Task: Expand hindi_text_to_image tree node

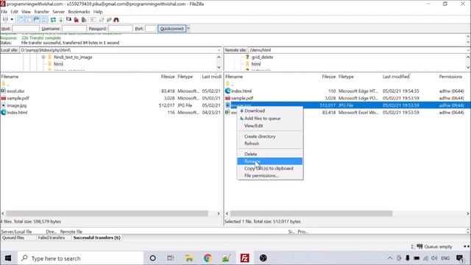Action: tap(43, 57)
